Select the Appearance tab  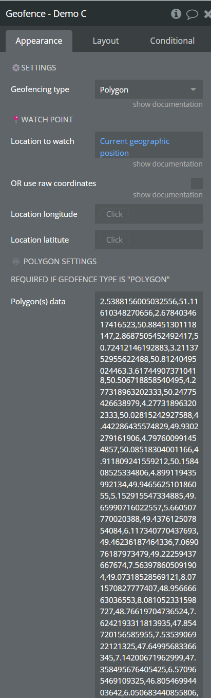click(x=39, y=41)
